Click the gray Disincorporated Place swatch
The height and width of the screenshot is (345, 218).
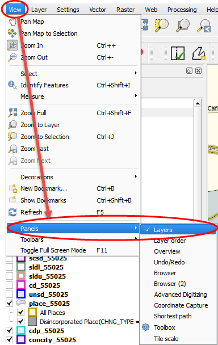pyautogui.click(x=32, y=321)
